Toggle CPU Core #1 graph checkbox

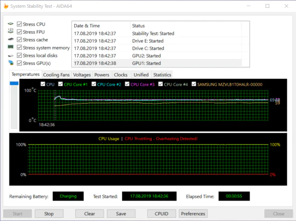61,84
